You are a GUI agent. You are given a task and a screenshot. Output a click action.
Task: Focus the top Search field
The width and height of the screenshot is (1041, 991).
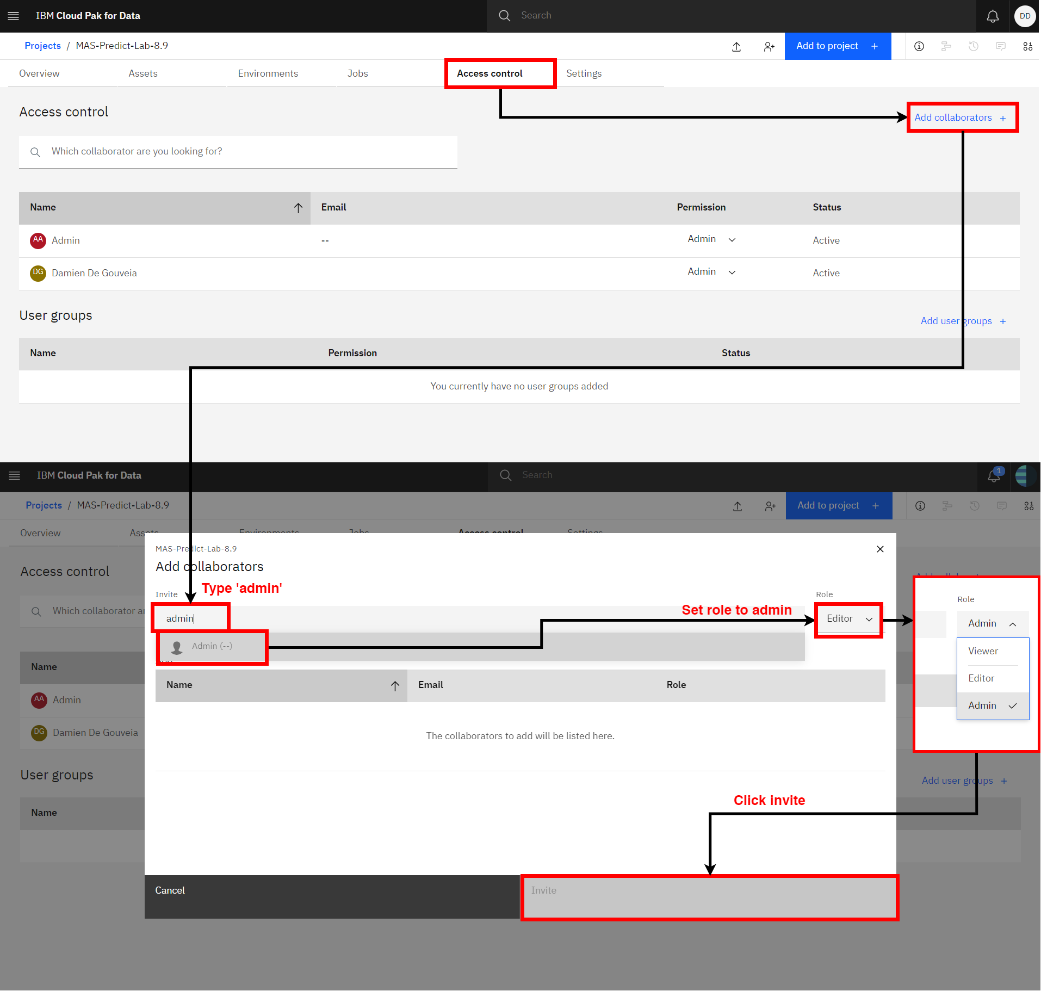(x=732, y=16)
